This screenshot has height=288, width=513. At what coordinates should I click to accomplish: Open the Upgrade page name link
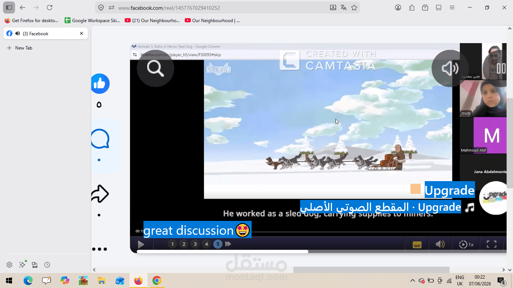coord(450,190)
